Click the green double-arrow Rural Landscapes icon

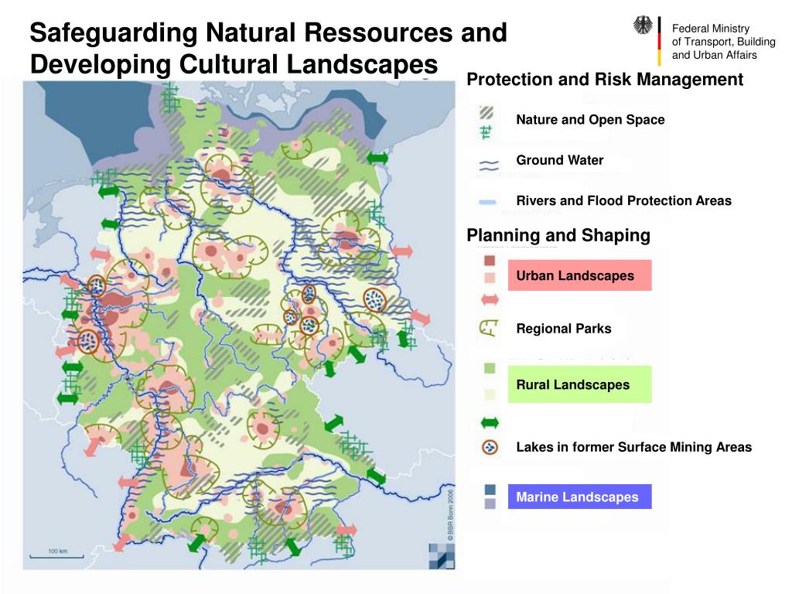coord(488,423)
